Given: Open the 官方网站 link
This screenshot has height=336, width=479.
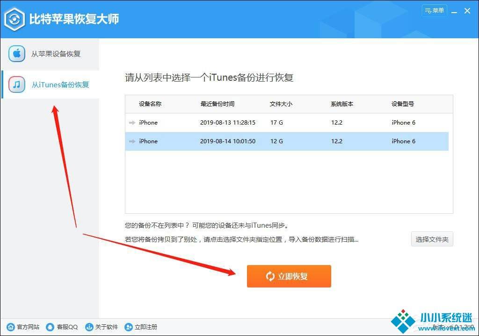Looking at the screenshot, I should (x=28, y=327).
